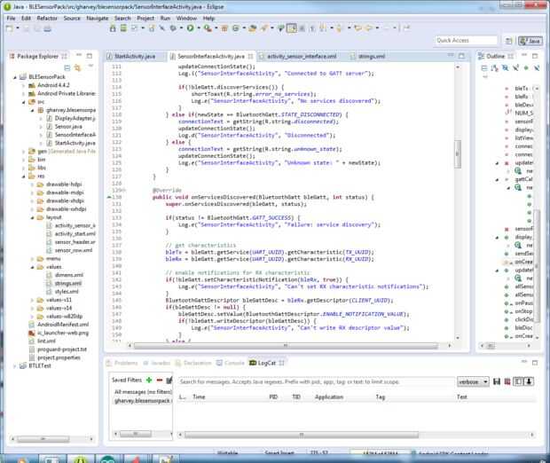This screenshot has height=463, width=550.
Task: Edit the selected LogCat filter
Action: [169, 380]
